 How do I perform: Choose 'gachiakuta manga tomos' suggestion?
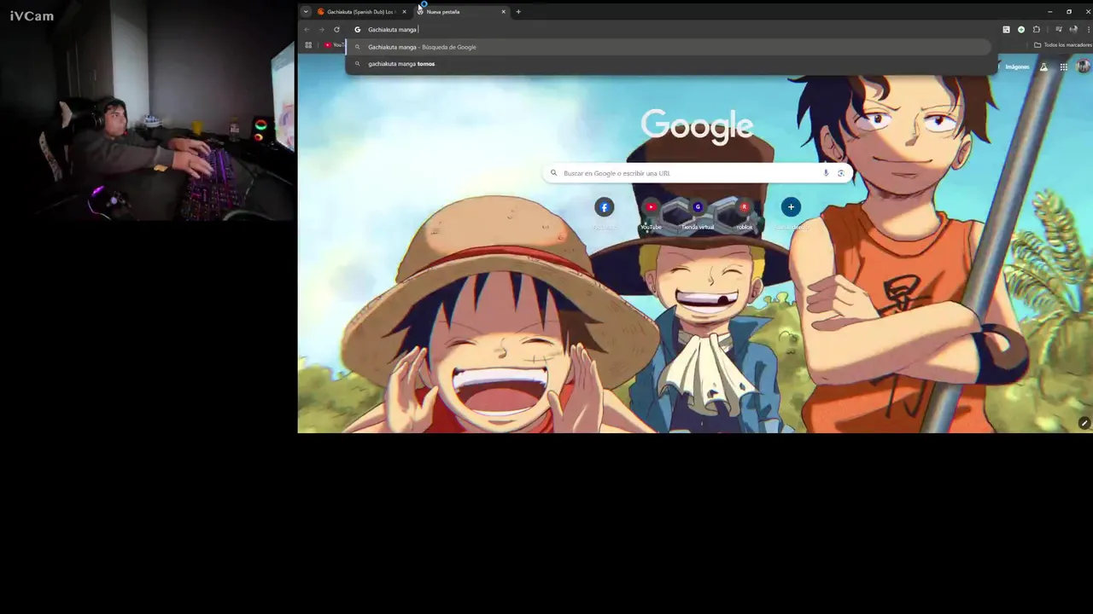tap(670, 64)
